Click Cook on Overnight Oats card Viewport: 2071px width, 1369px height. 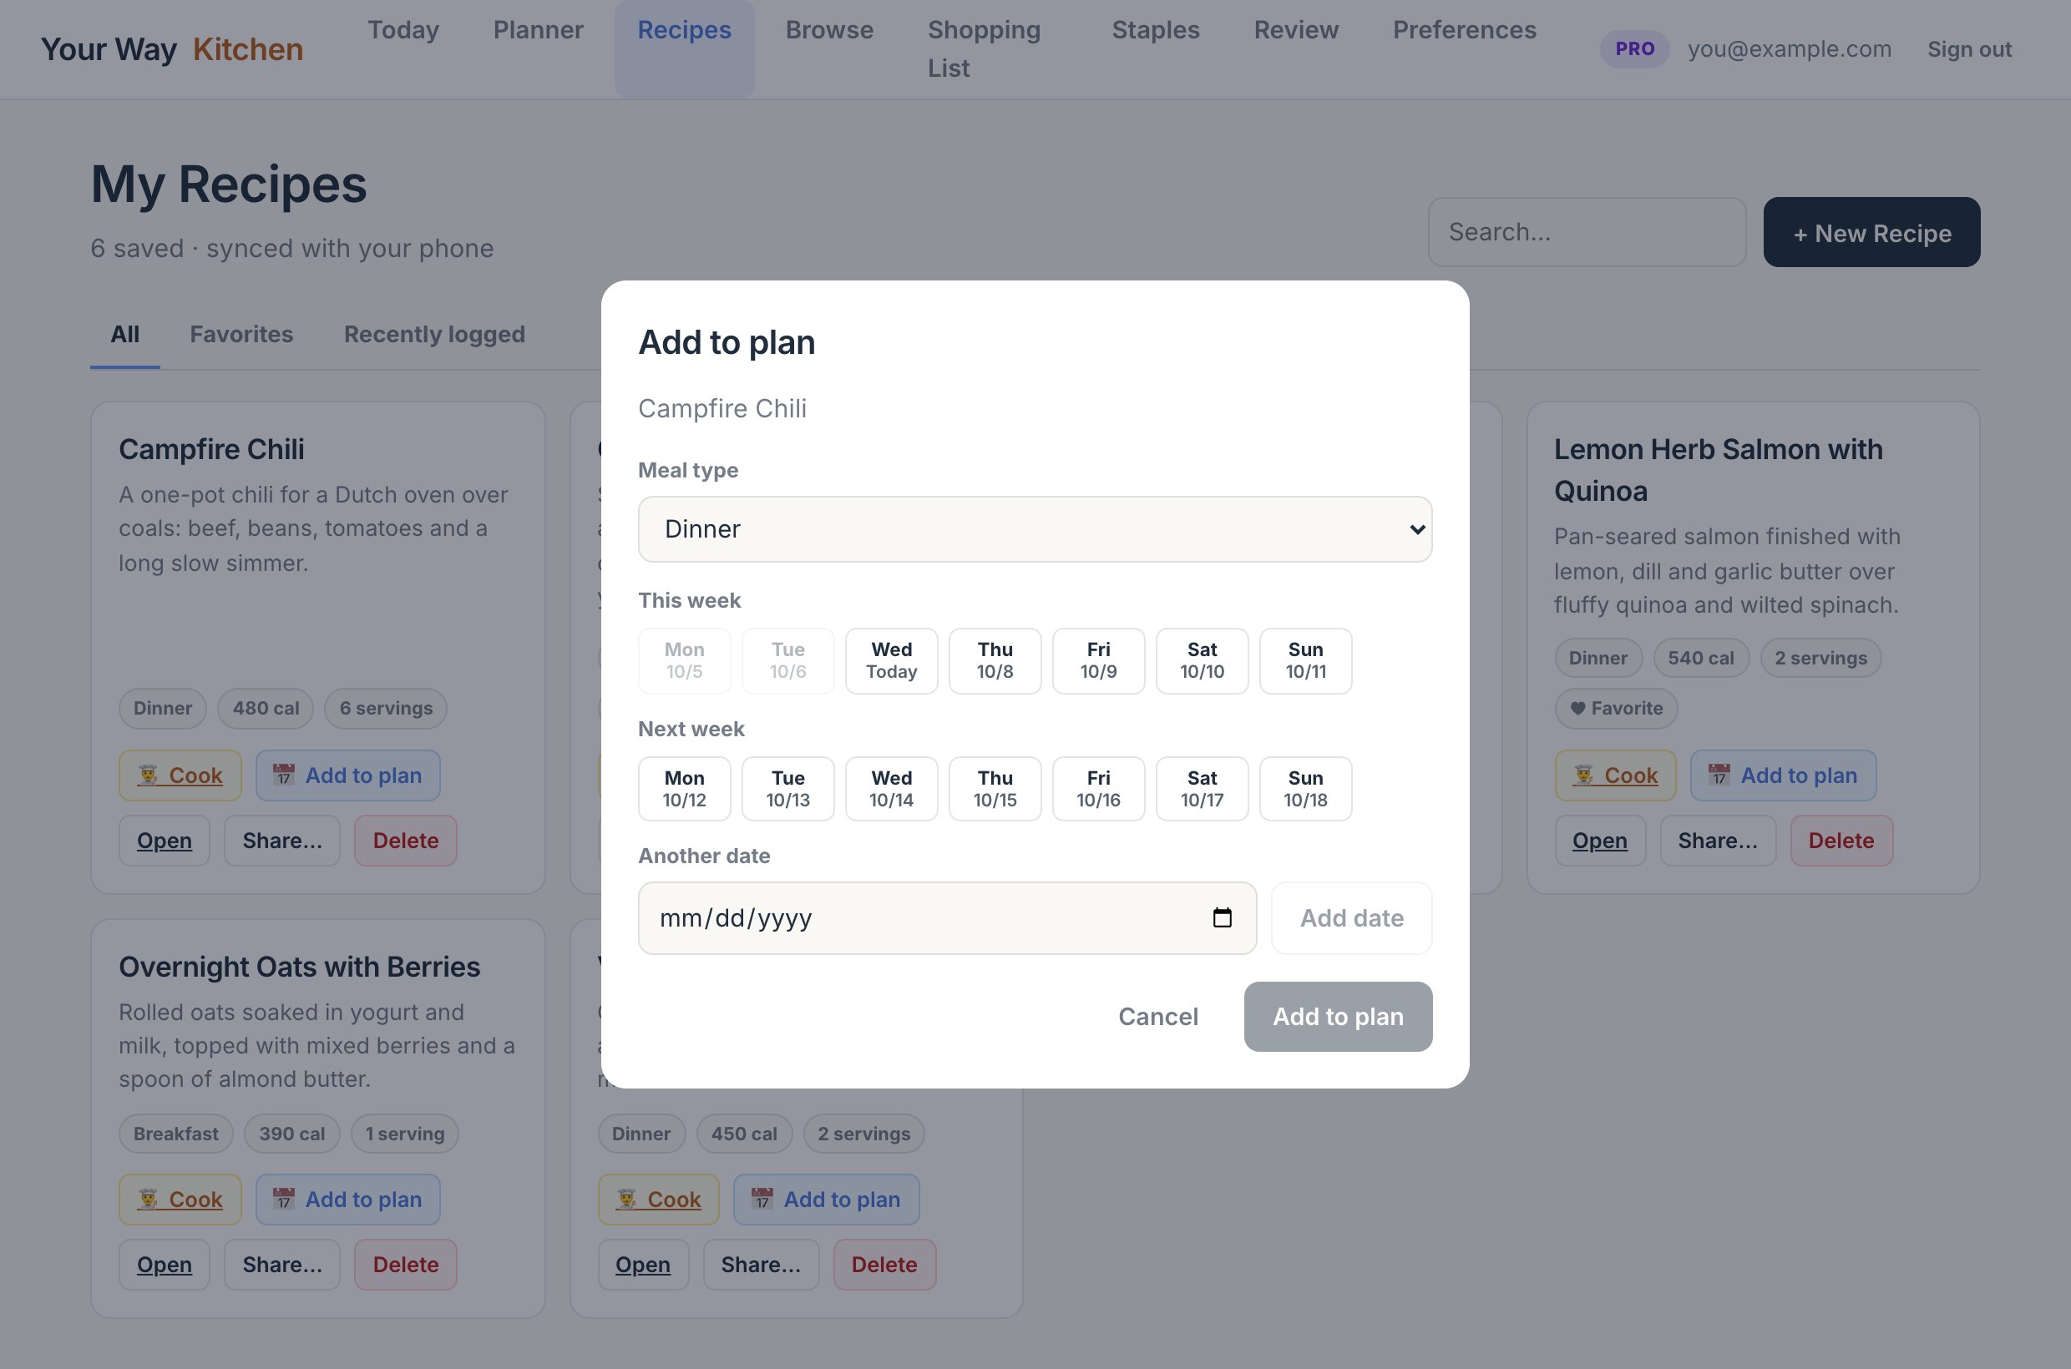click(x=180, y=1200)
